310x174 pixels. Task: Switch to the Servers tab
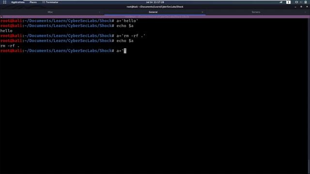pyautogui.click(x=256, y=12)
